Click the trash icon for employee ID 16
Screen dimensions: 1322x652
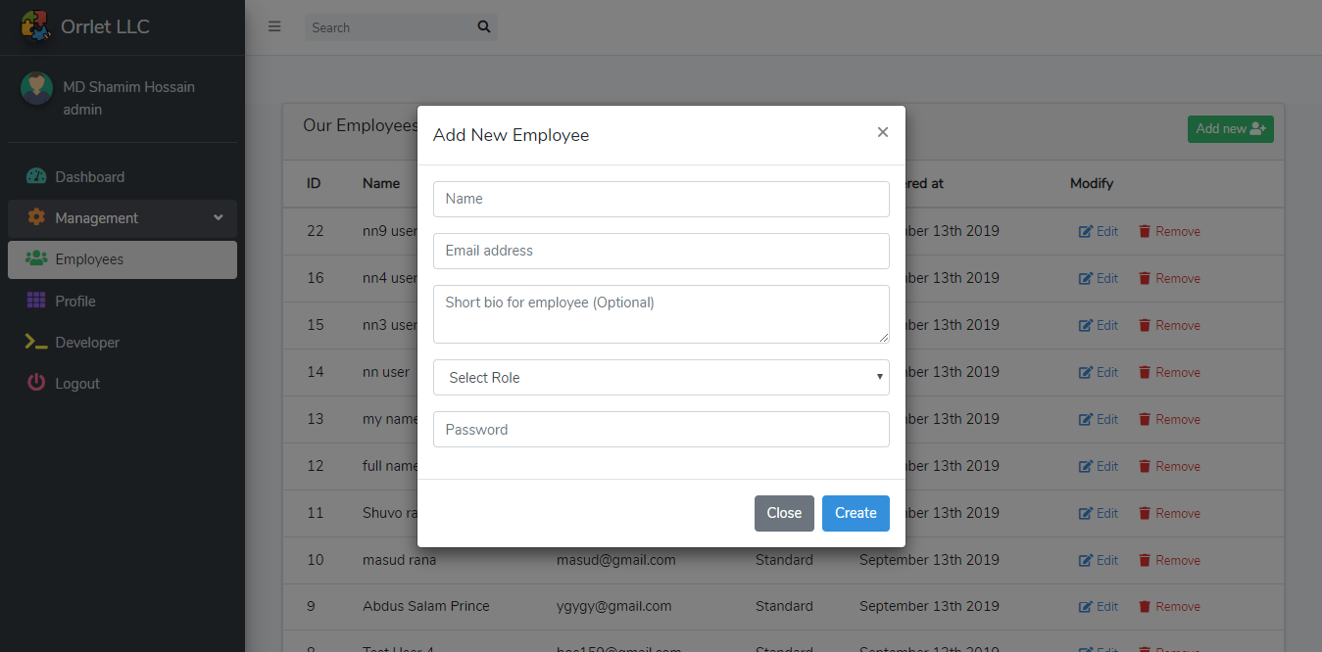coord(1145,279)
